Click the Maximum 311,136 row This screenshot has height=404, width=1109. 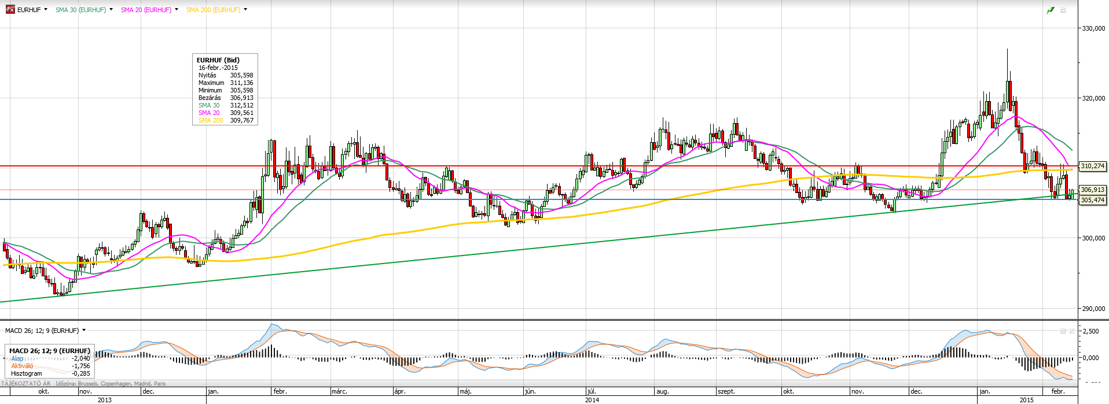pos(226,83)
